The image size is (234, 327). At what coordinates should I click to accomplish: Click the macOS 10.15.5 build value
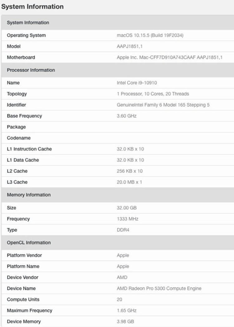pos(150,35)
